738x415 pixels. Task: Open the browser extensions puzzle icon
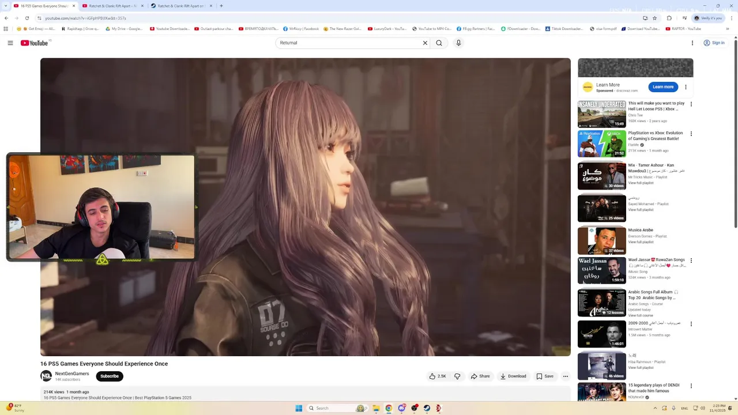pyautogui.click(x=669, y=18)
